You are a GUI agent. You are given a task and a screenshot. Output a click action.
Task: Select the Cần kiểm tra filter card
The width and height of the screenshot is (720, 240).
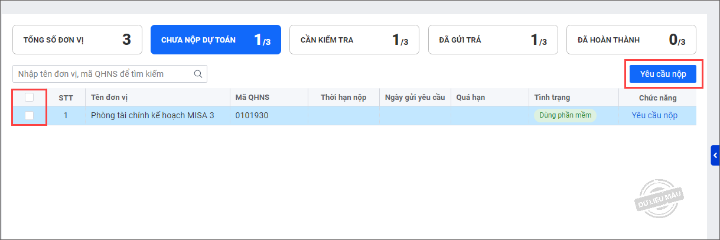(354, 40)
